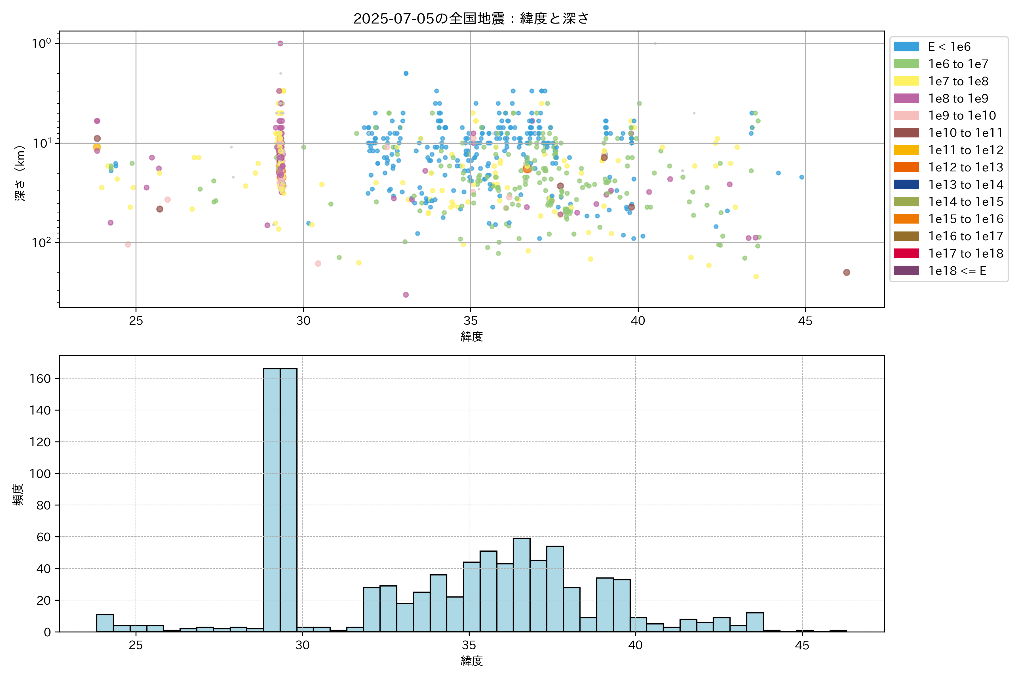The width and height of the screenshot is (1021, 680).
Task: Click the leftmost histogram bar near latitude 24
Action: point(105,623)
